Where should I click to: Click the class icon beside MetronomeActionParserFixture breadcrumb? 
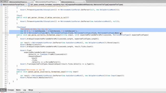tap(1, 5)
